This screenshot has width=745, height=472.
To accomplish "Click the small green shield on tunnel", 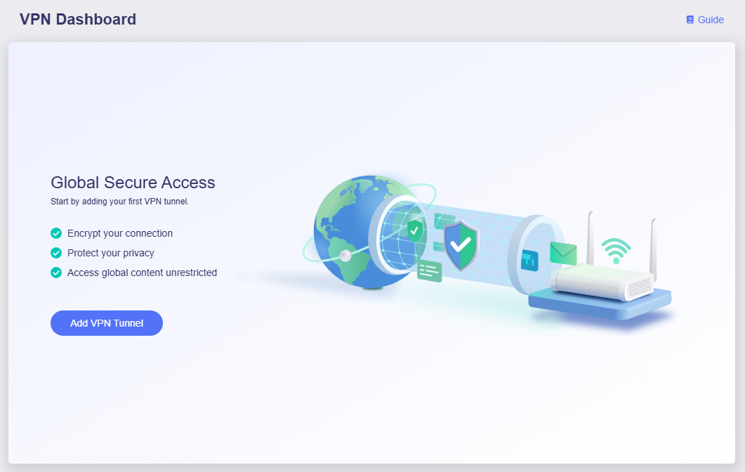I will [x=415, y=231].
